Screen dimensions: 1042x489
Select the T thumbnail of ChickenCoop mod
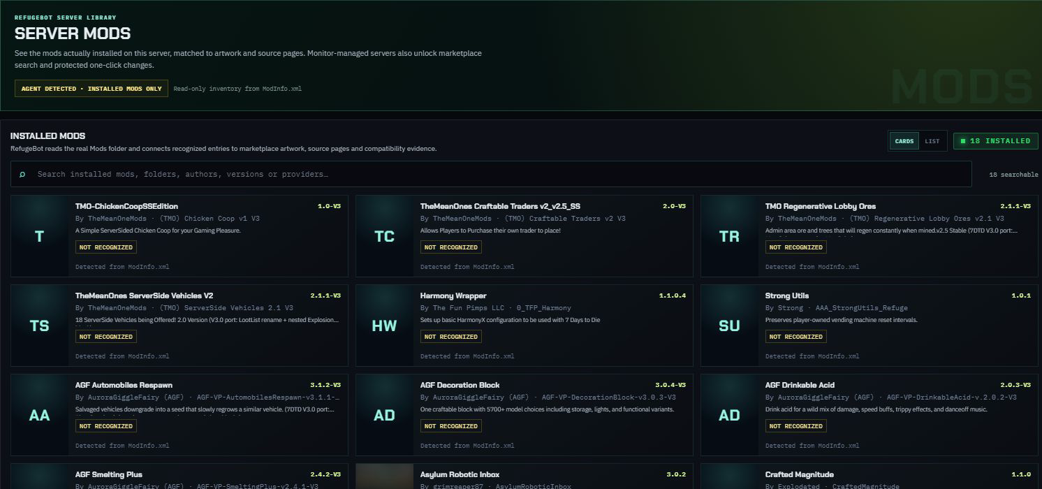tap(40, 236)
